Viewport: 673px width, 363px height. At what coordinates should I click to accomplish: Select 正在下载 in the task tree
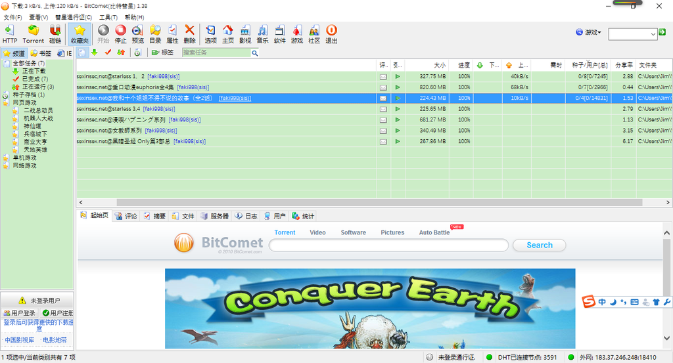(x=34, y=71)
